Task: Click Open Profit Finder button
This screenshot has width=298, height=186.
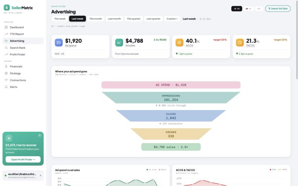Action: pos(23,160)
